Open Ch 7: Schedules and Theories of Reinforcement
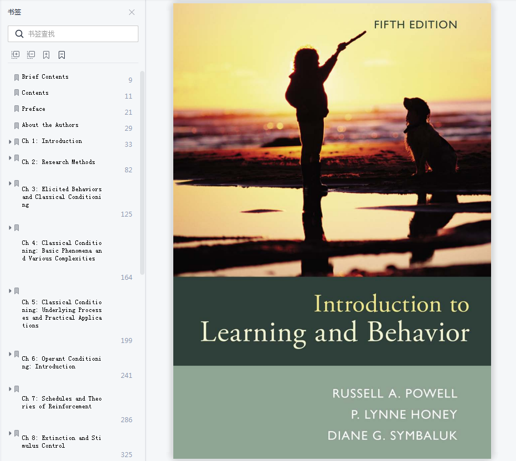The height and width of the screenshot is (461, 516). coord(62,402)
